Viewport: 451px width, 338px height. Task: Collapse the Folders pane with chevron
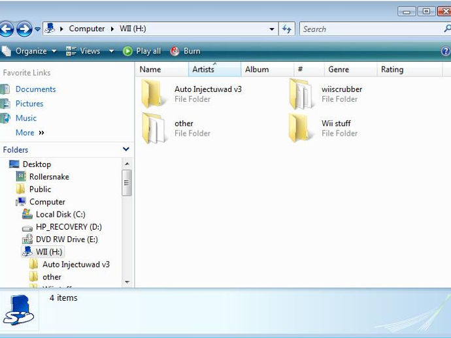click(x=126, y=149)
